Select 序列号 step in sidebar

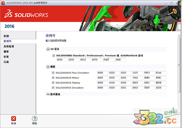click(x=7, y=41)
